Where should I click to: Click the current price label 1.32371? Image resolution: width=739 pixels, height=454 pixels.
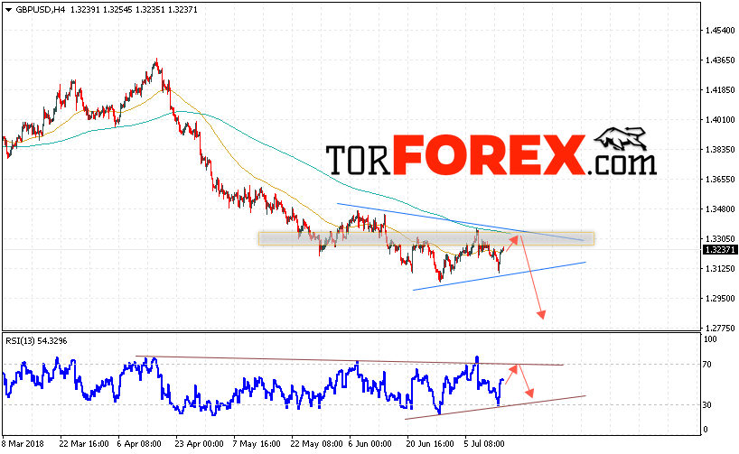(720, 250)
